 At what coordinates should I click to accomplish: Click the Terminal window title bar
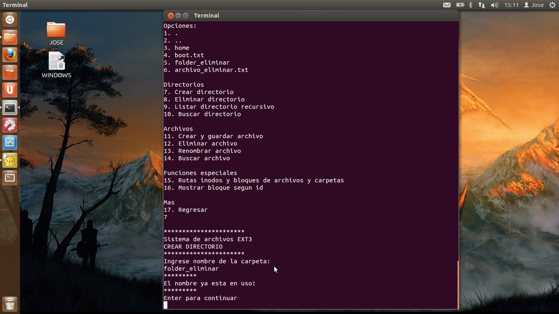click(x=311, y=16)
